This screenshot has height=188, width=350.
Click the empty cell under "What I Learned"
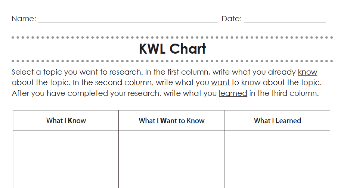click(277, 159)
